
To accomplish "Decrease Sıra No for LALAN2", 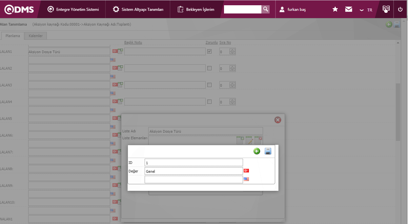I will tap(233, 70).
